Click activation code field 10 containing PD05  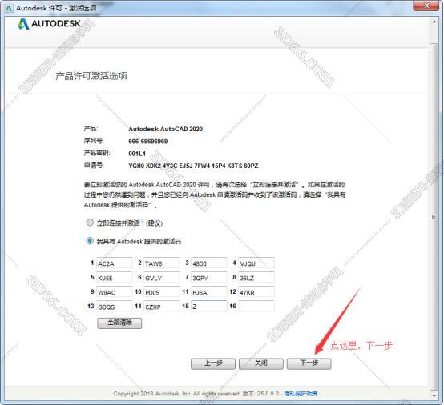point(162,292)
